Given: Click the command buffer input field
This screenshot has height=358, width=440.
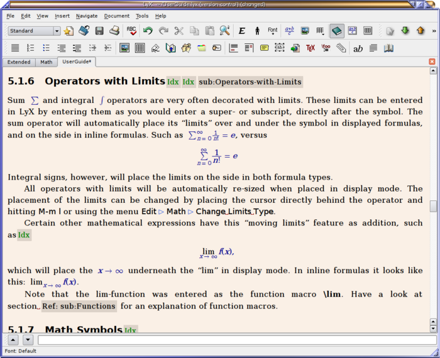Looking at the screenshot, I should 236,340.
